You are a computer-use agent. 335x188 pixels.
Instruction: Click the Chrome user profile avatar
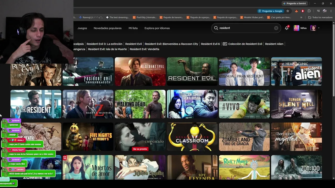click(325, 11)
